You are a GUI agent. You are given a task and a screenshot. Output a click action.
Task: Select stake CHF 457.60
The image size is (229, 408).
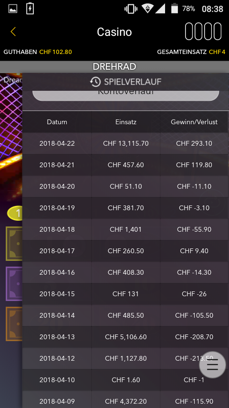click(x=126, y=165)
